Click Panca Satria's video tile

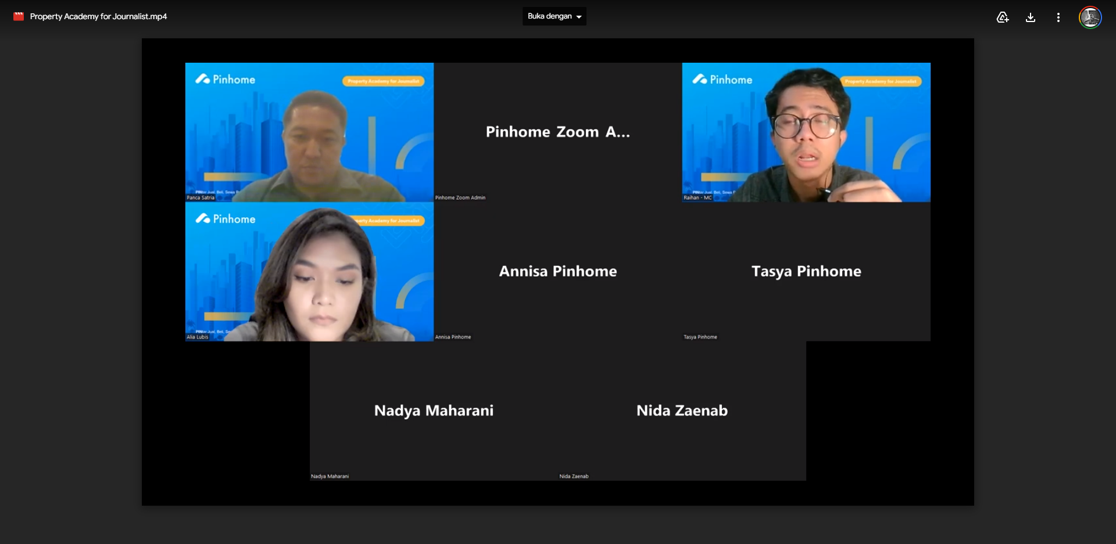pos(309,132)
